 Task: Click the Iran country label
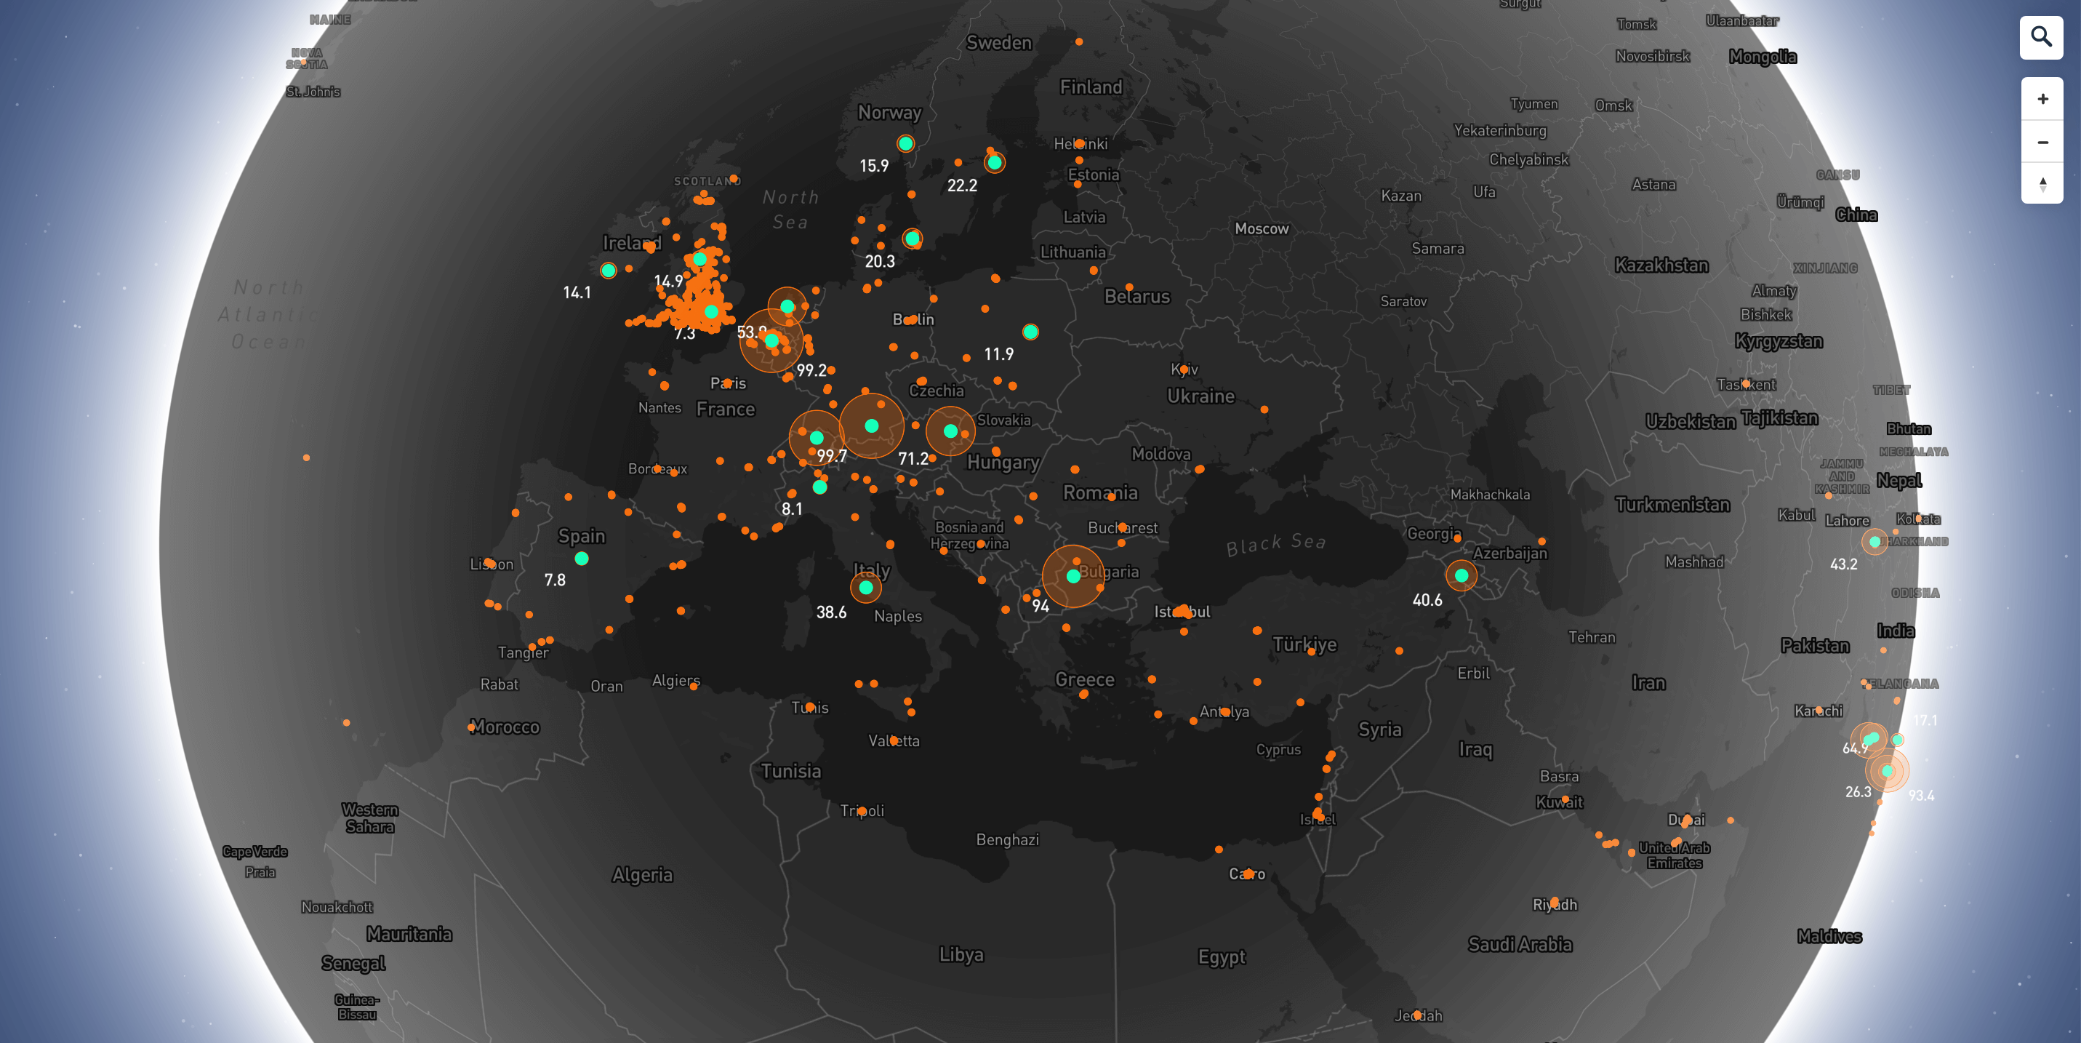1648,683
